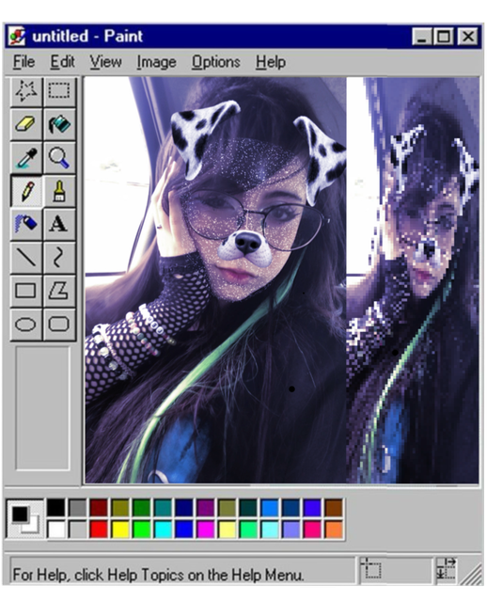Open the Image menu
Viewport: 487px width, 602px height.
pos(156,62)
